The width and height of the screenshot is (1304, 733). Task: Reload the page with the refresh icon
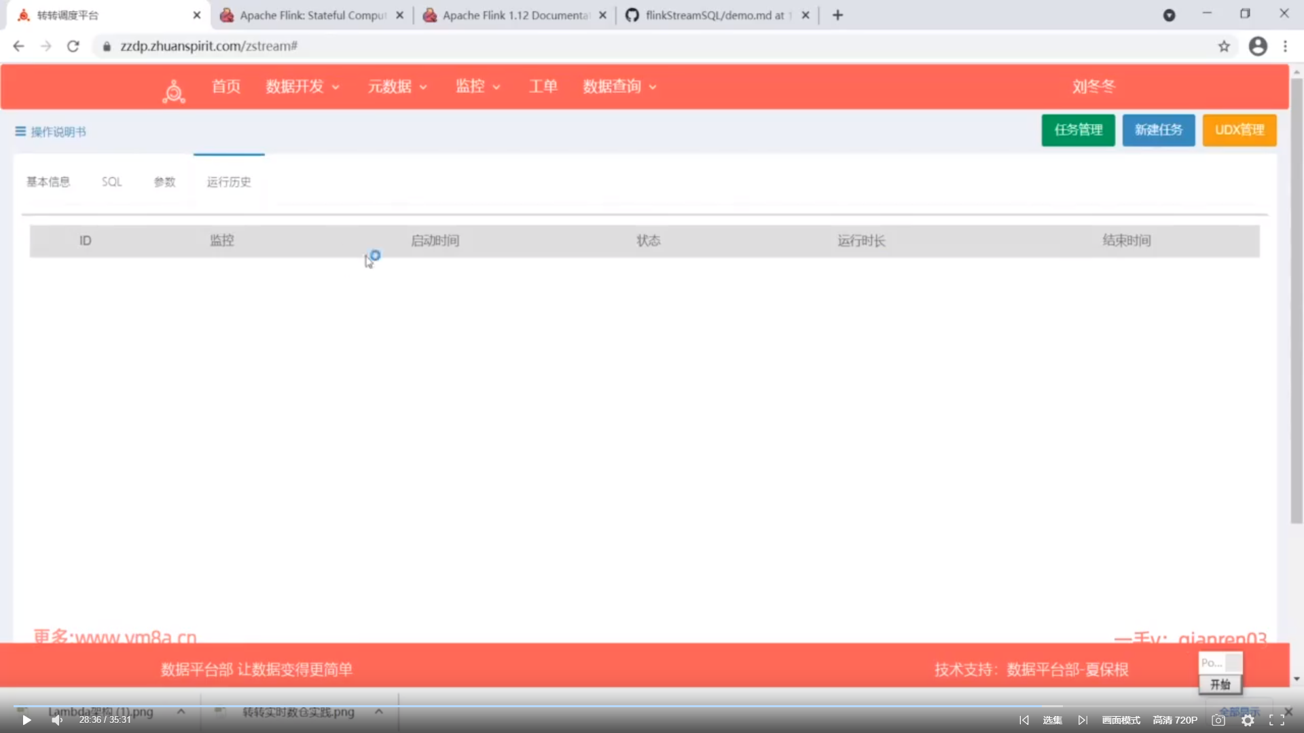click(73, 46)
